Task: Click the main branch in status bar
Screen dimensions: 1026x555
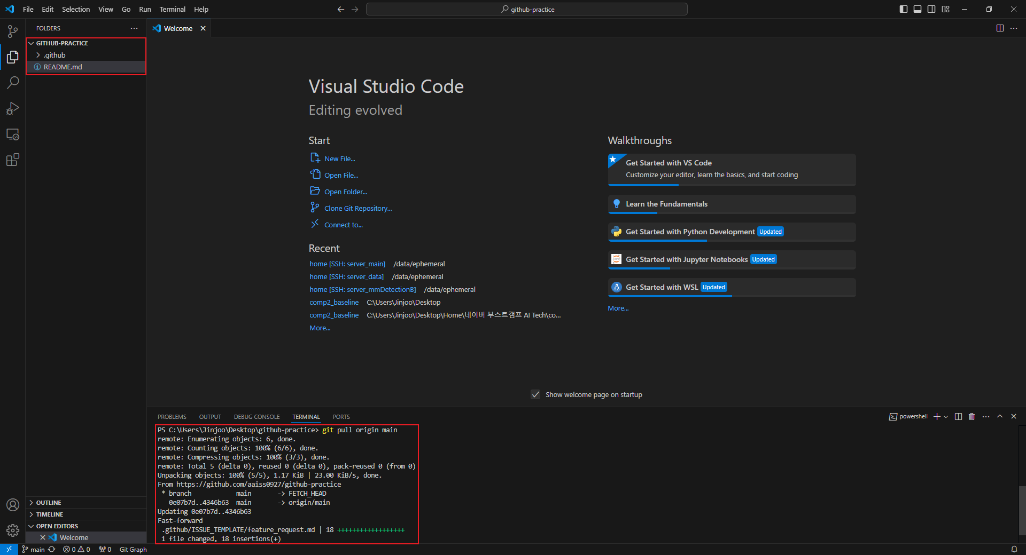Action: click(33, 549)
